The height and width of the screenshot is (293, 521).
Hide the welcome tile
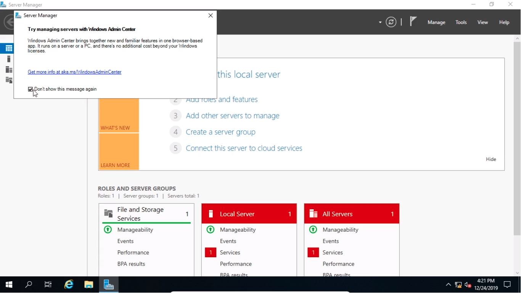click(x=491, y=159)
